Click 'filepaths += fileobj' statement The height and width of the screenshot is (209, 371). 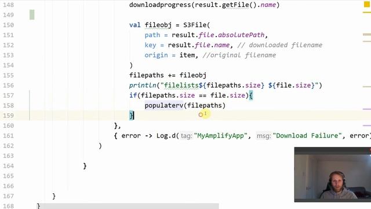168,75
